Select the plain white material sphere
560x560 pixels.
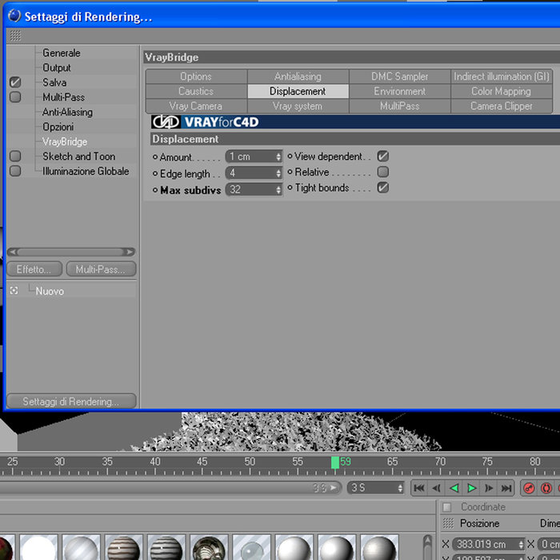38,547
